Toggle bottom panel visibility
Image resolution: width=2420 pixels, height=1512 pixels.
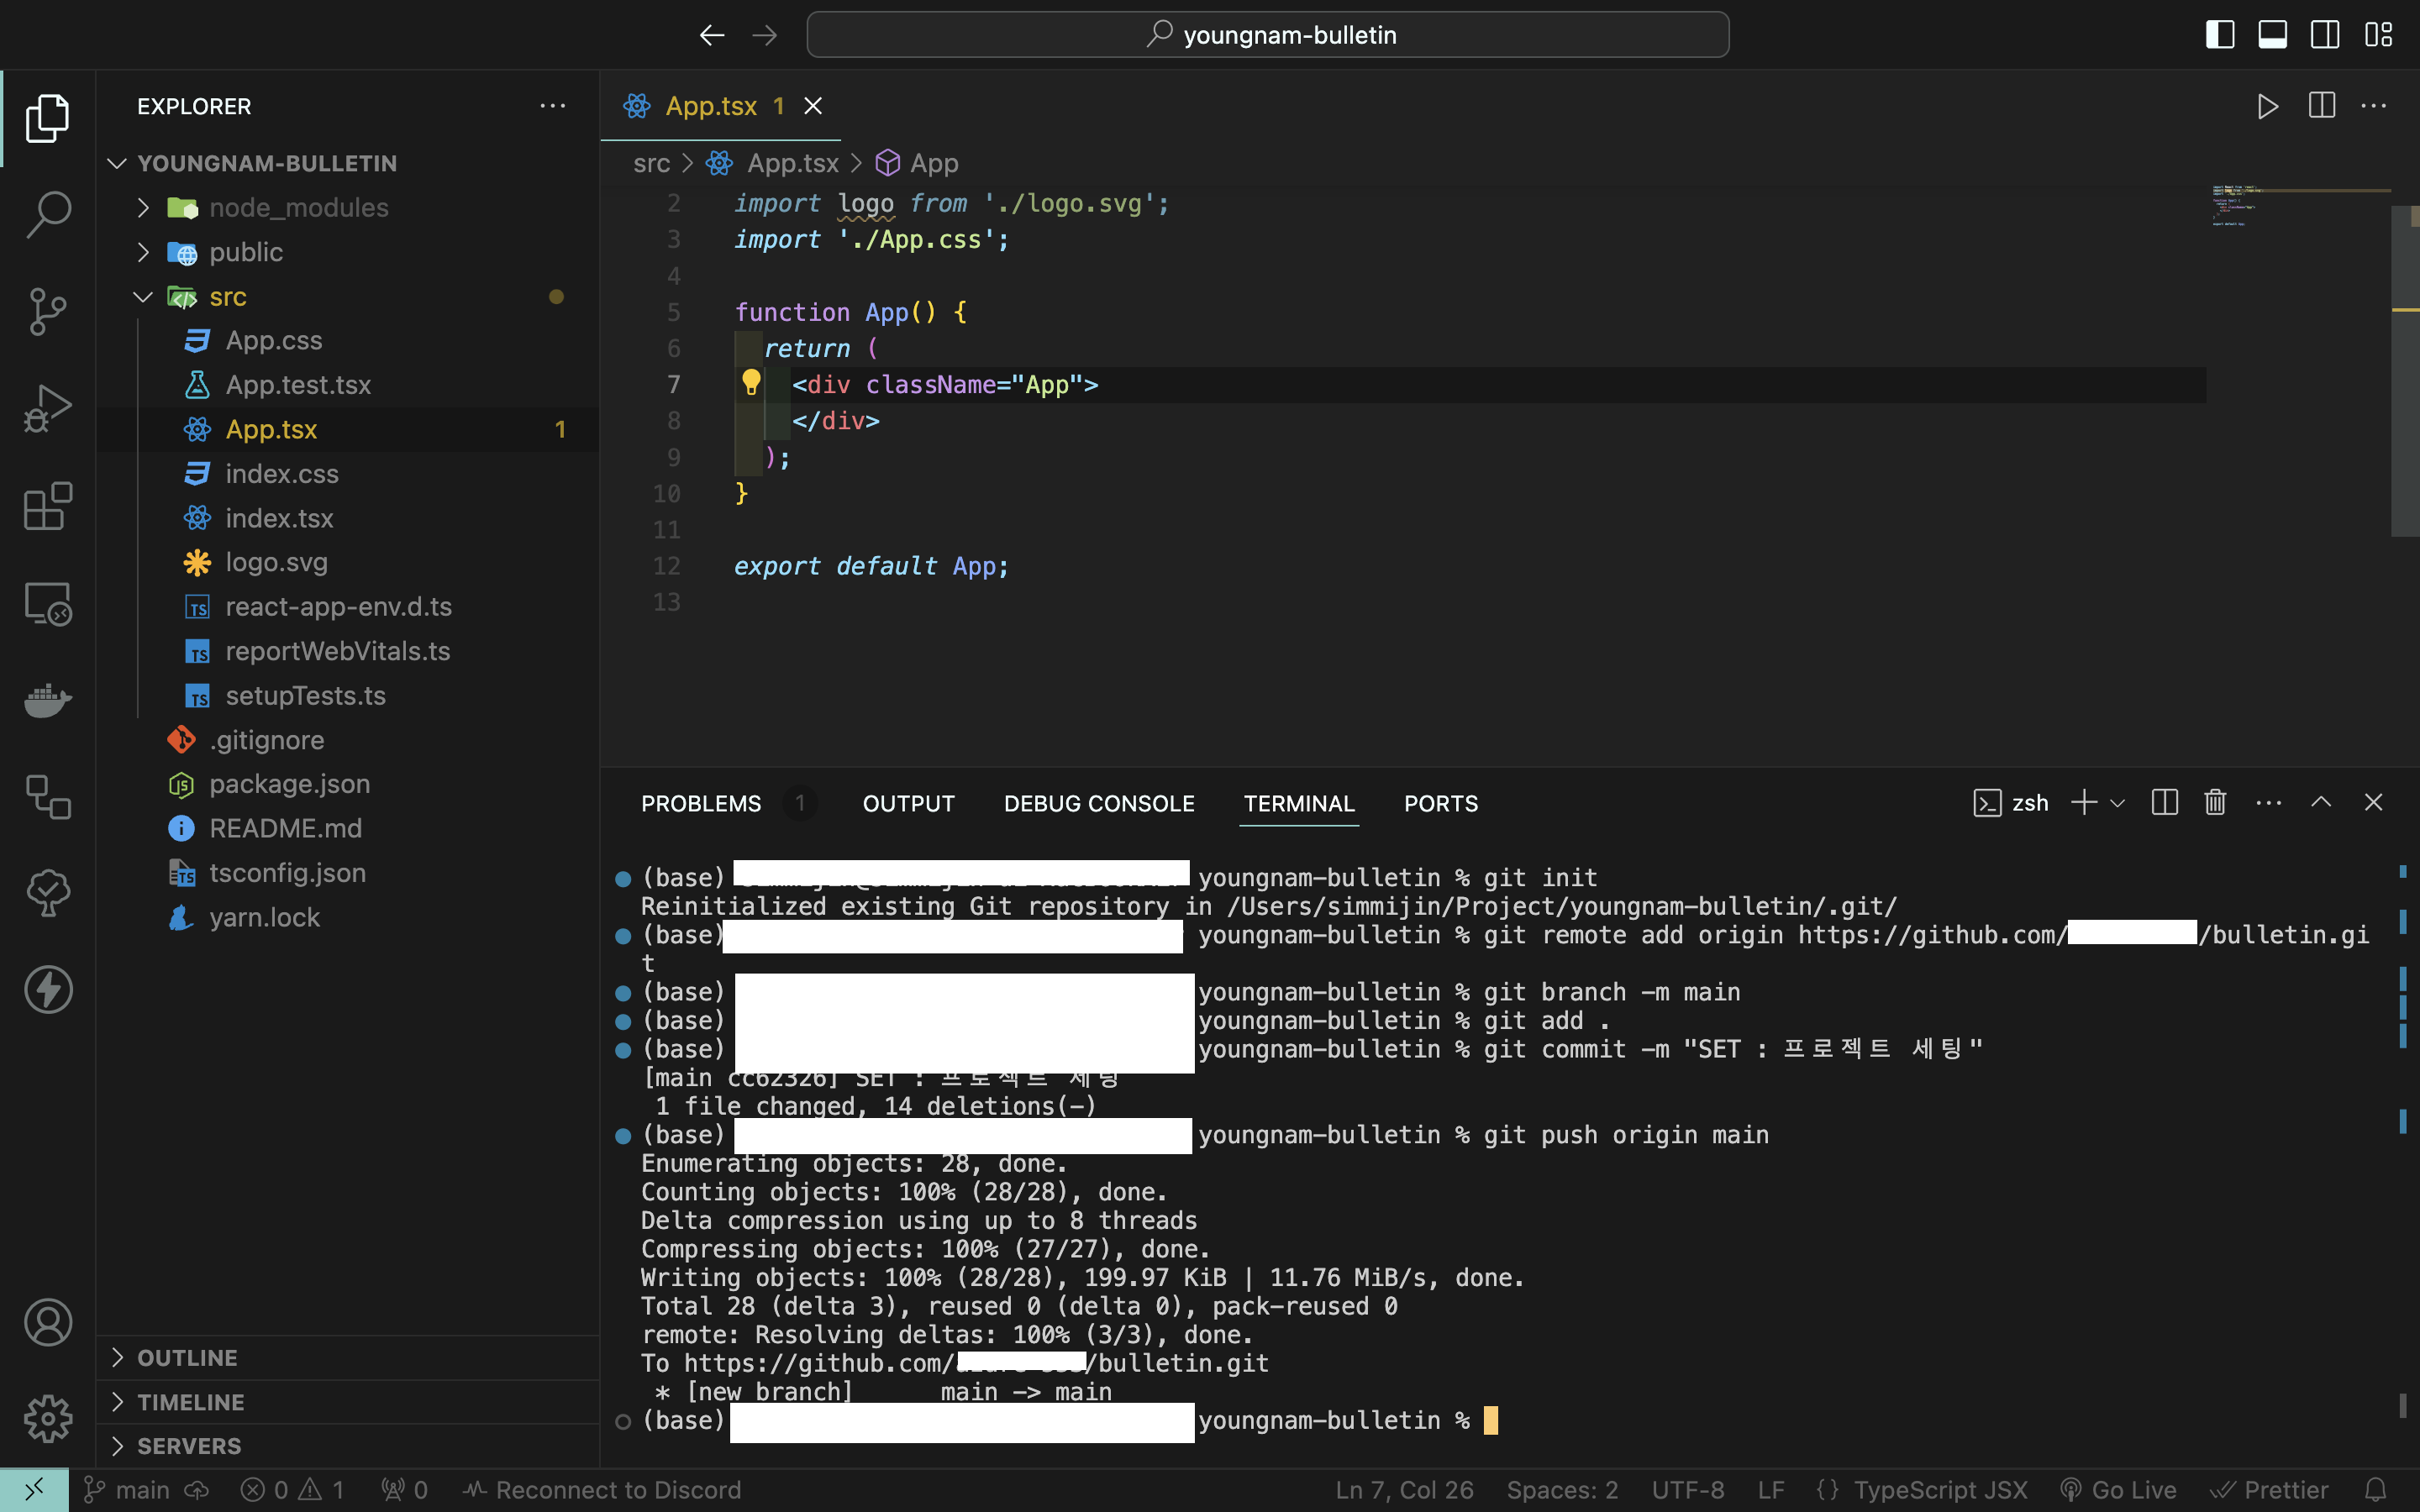click(2272, 35)
